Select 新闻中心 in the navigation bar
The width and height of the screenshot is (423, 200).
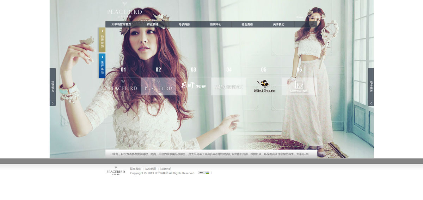point(215,25)
